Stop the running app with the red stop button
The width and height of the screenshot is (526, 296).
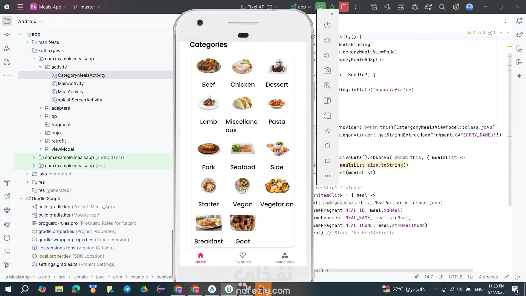(344, 7)
